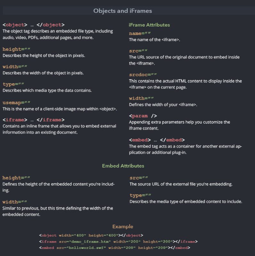Select the object tag description paragraph

click(x=58, y=34)
